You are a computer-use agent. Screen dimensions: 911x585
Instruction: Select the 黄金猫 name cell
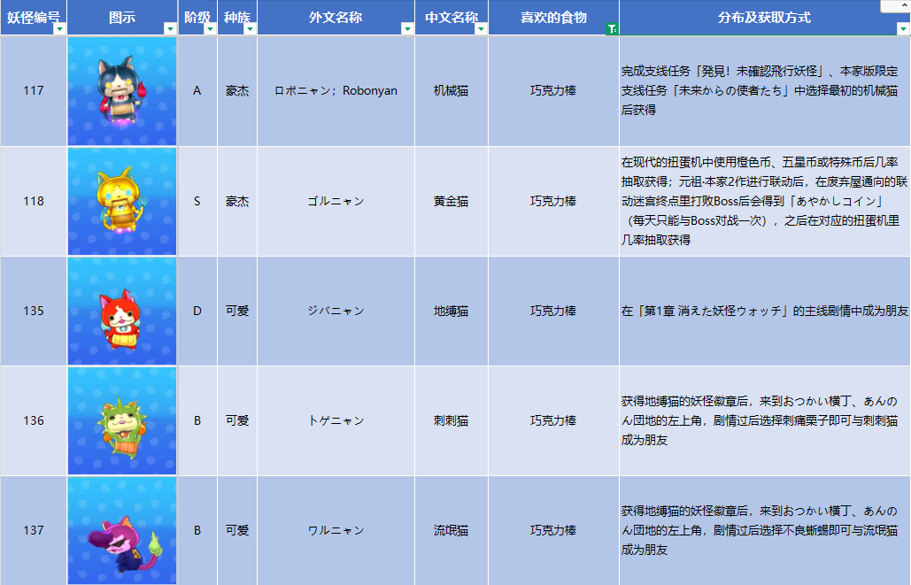pyautogui.click(x=451, y=202)
